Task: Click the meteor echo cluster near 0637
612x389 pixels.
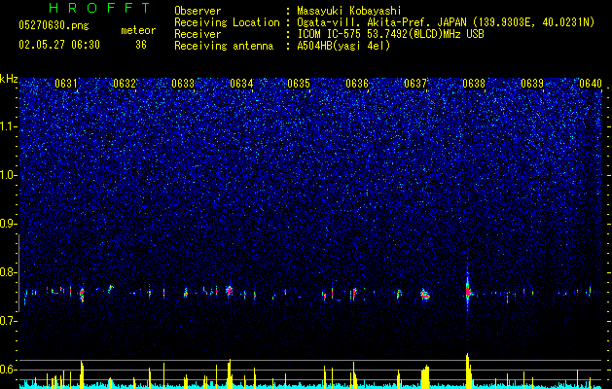Action: 425,295
